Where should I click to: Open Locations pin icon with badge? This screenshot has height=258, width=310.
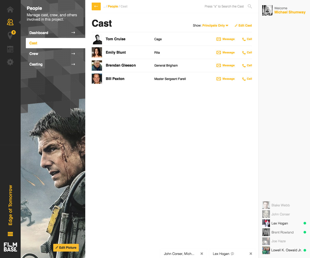pyautogui.click(x=10, y=35)
